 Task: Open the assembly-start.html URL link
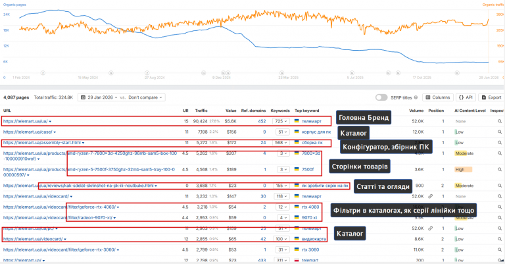[x=42, y=142]
